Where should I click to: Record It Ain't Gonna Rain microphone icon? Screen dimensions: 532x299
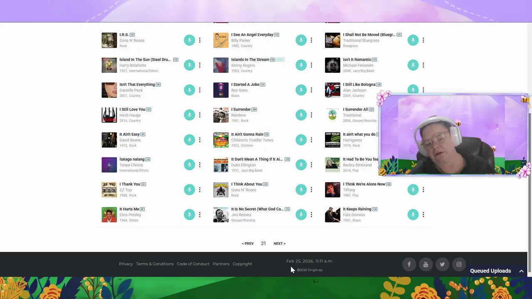tap(301, 140)
